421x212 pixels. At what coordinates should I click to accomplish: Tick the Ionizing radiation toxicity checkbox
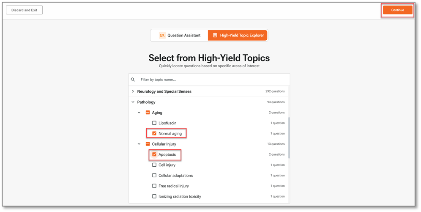pyautogui.click(x=154, y=196)
